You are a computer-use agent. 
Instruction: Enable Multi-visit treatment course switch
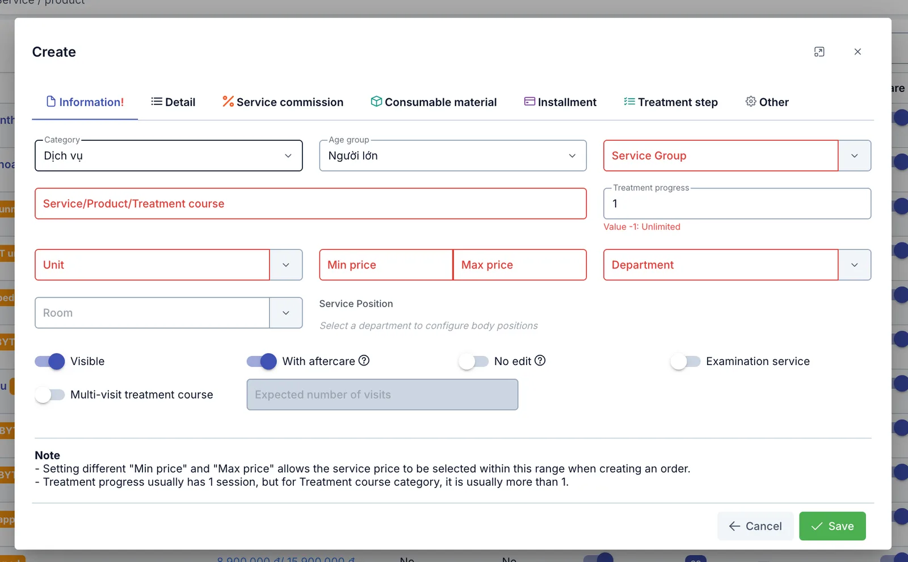(x=50, y=395)
